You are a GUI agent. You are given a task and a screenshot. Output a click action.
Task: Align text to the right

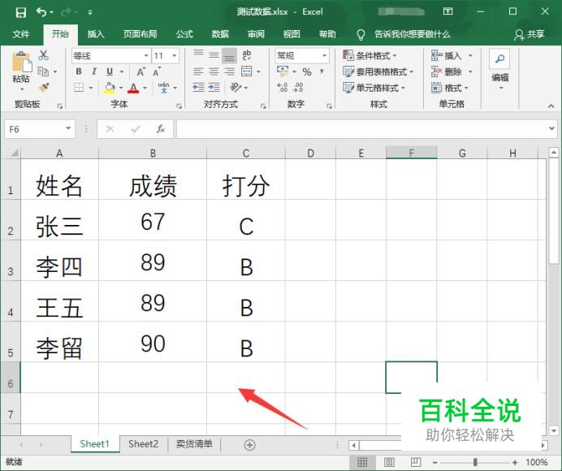229,71
